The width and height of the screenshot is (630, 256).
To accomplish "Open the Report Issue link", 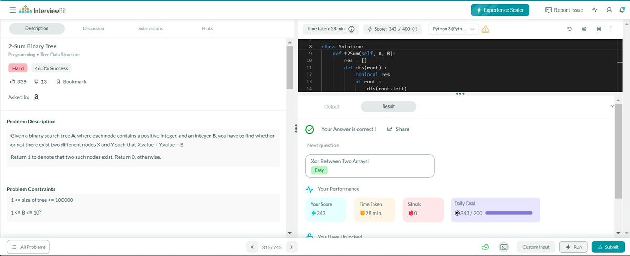I will 564,10.
